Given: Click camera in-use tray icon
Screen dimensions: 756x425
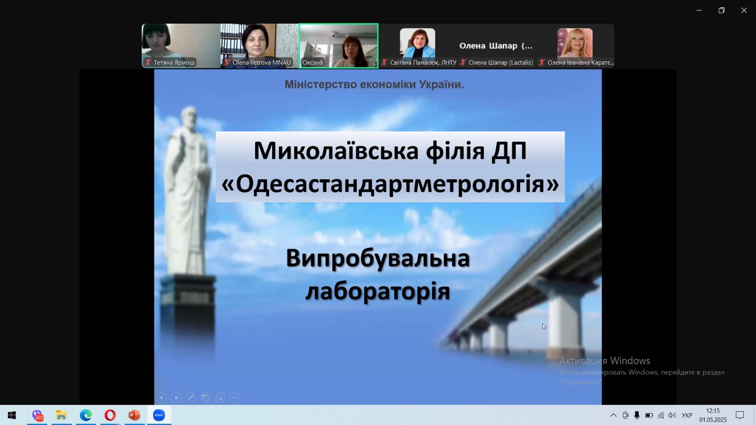Looking at the screenshot, I should click(x=625, y=416).
